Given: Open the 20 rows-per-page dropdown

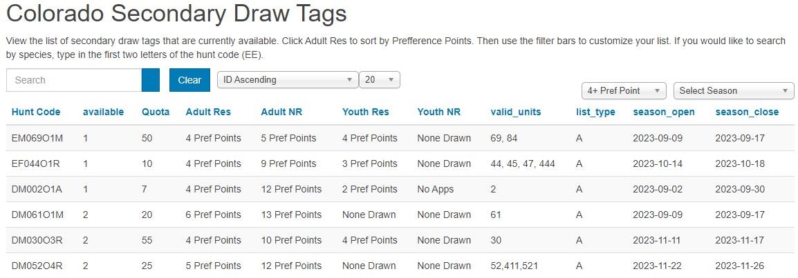Looking at the screenshot, I should pyautogui.click(x=380, y=79).
